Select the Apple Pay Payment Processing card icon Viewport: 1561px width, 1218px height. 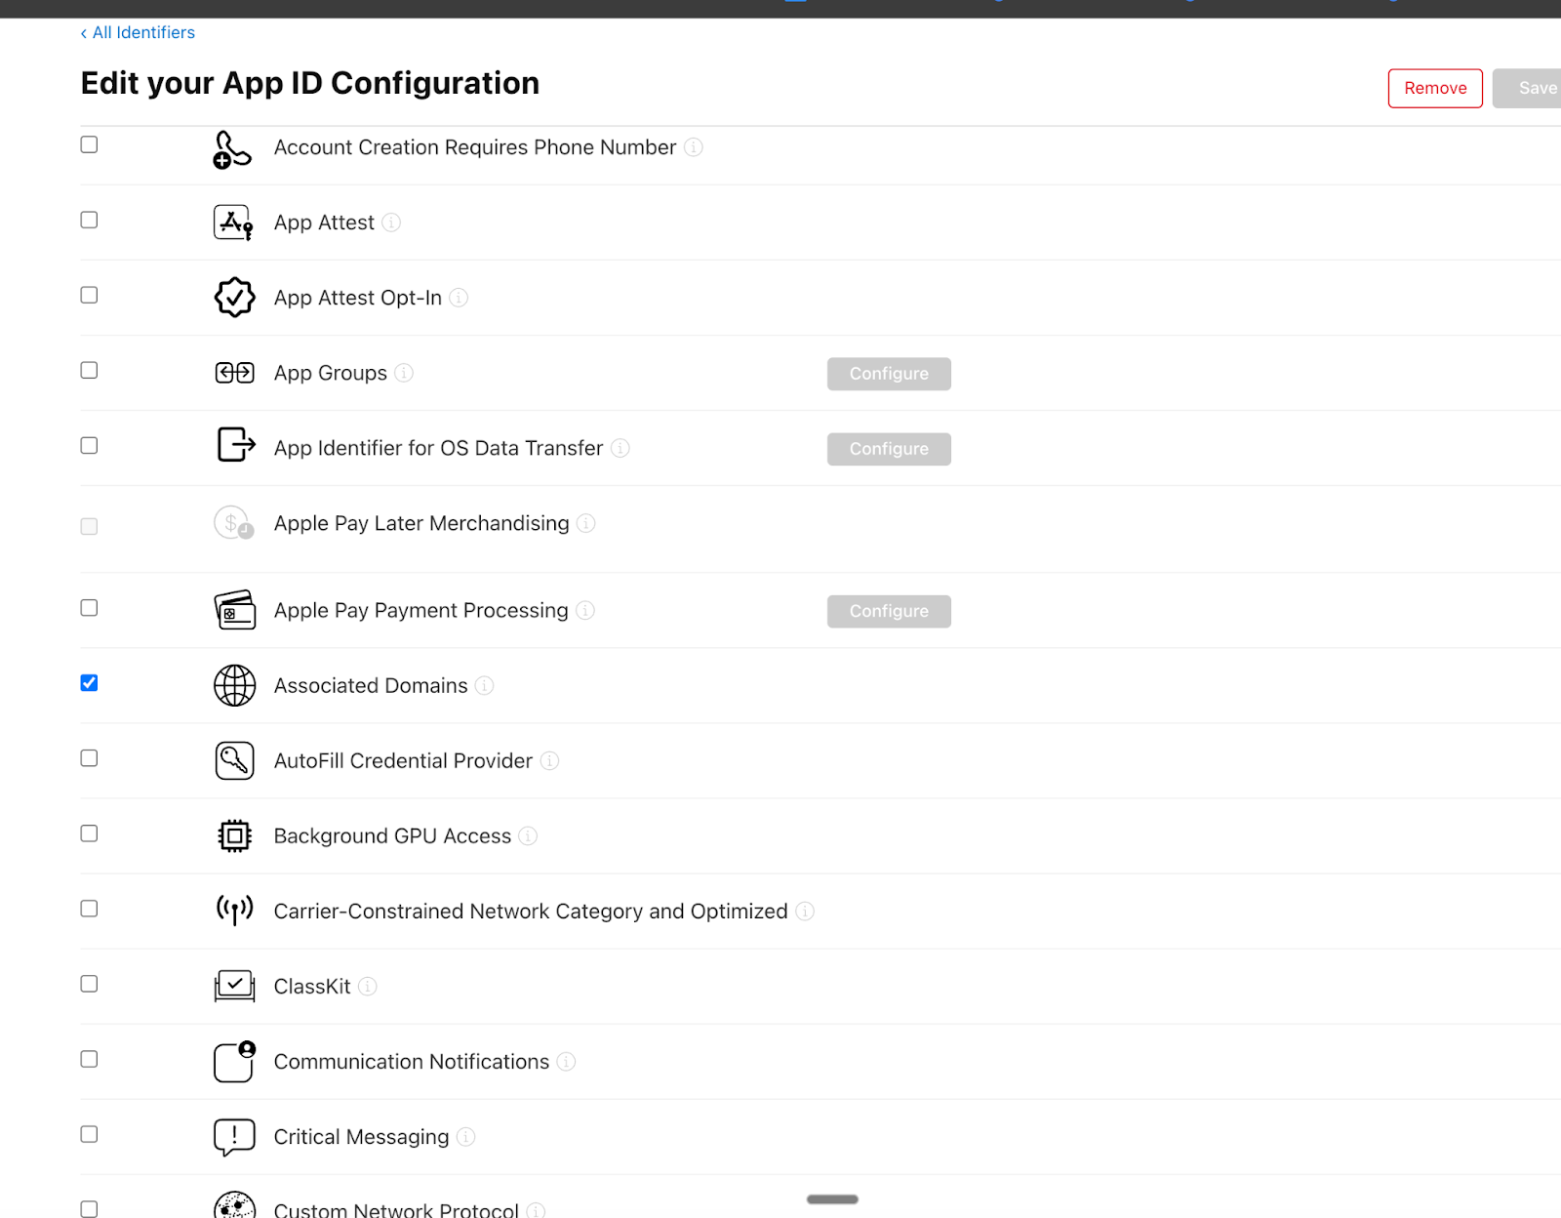click(x=233, y=610)
